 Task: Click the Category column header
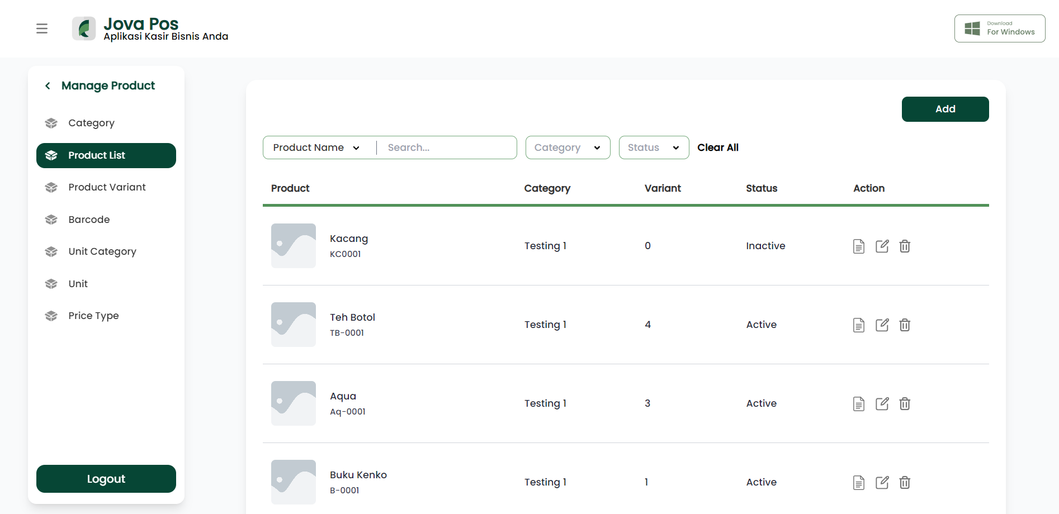tap(547, 189)
